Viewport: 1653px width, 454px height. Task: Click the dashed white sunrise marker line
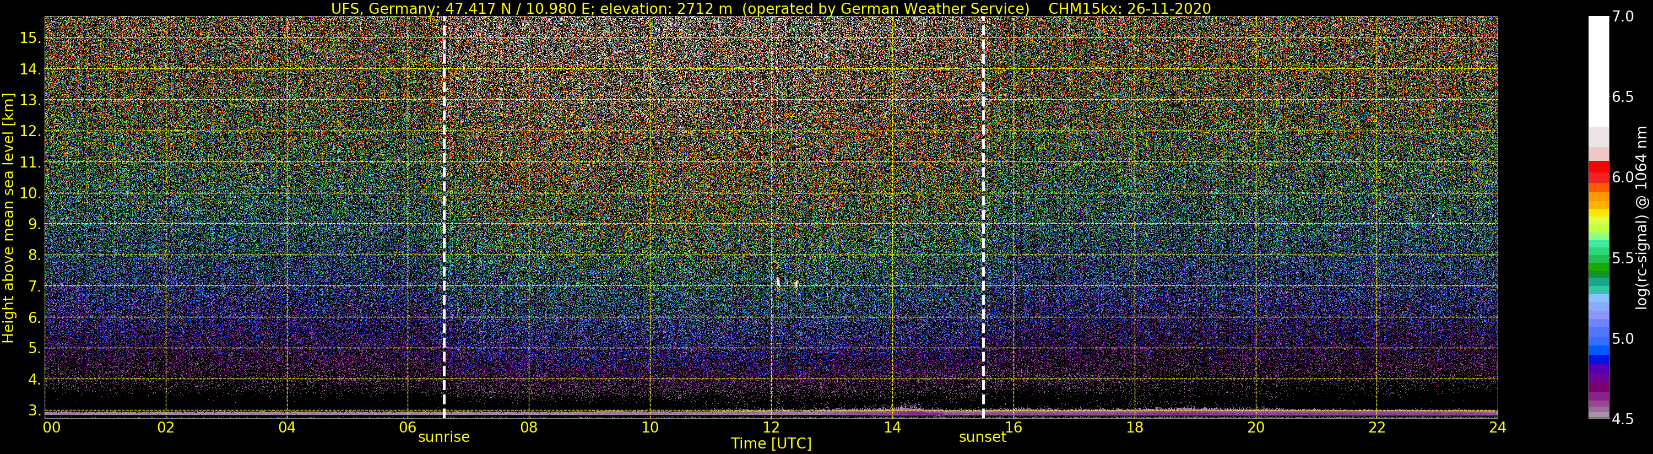click(444, 217)
